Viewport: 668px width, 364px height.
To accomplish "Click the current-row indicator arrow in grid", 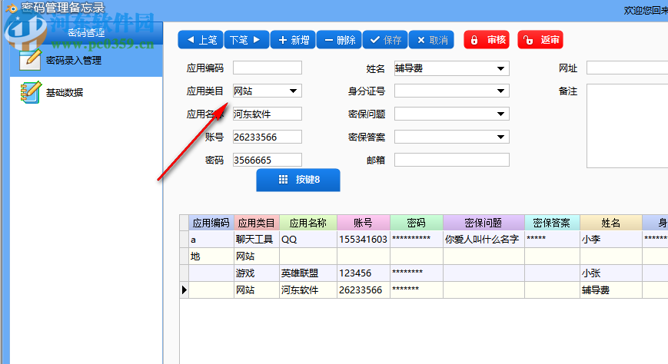I will [x=184, y=290].
